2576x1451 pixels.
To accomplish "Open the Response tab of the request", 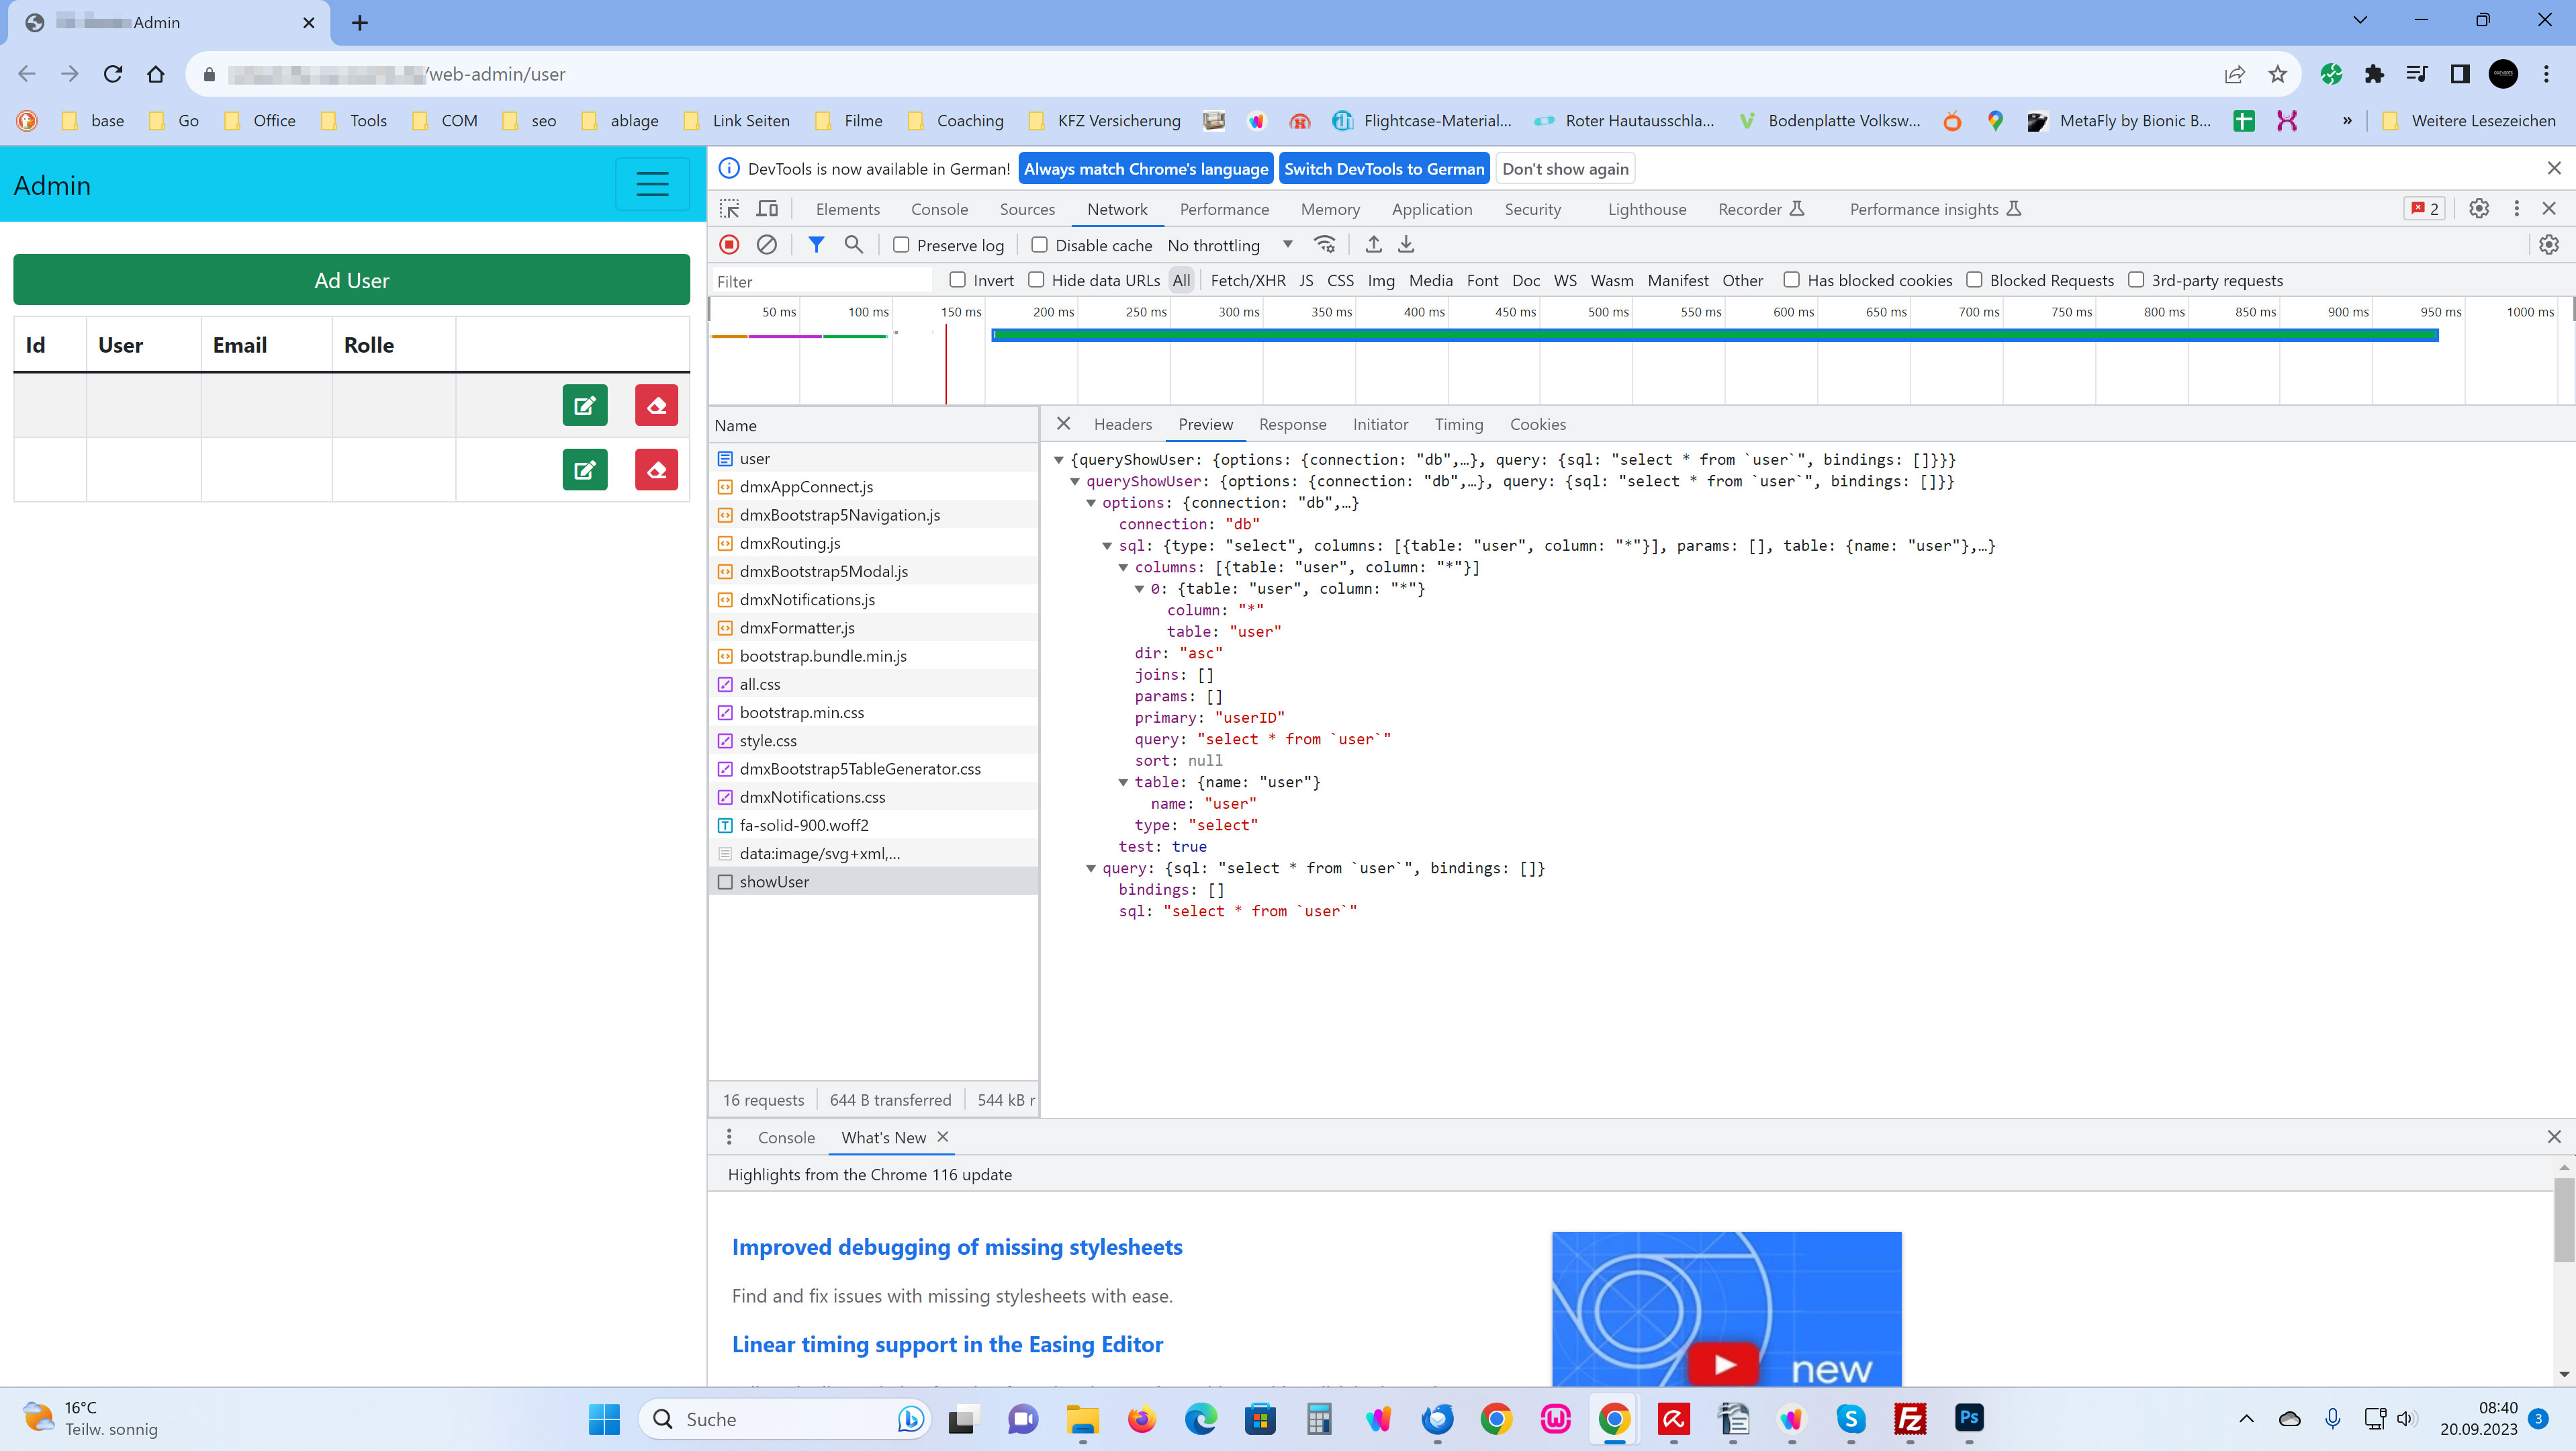I will point(1292,424).
